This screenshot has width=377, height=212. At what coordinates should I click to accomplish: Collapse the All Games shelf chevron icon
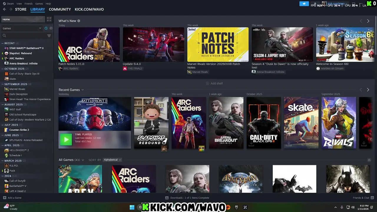coord(369,160)
